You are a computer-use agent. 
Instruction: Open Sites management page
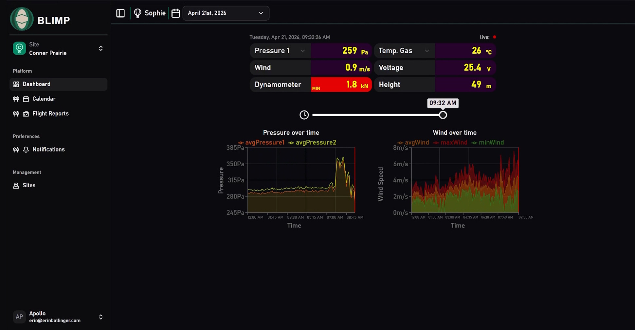(x=58, y=186)
